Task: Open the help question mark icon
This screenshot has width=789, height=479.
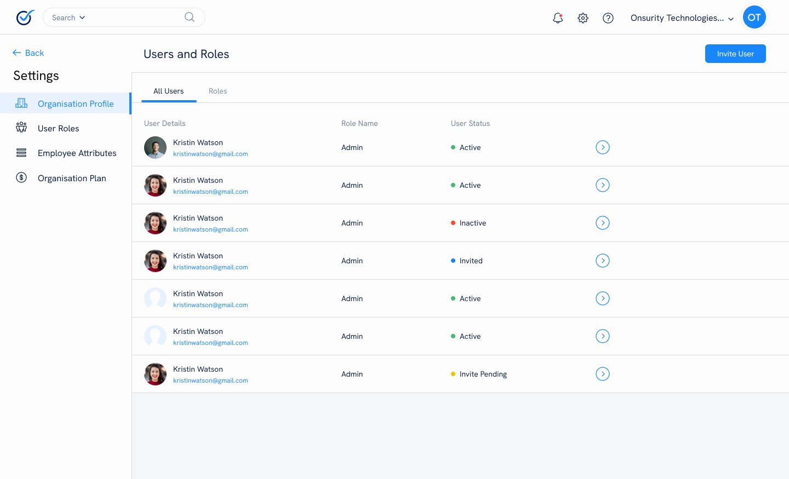Action: 608,18
